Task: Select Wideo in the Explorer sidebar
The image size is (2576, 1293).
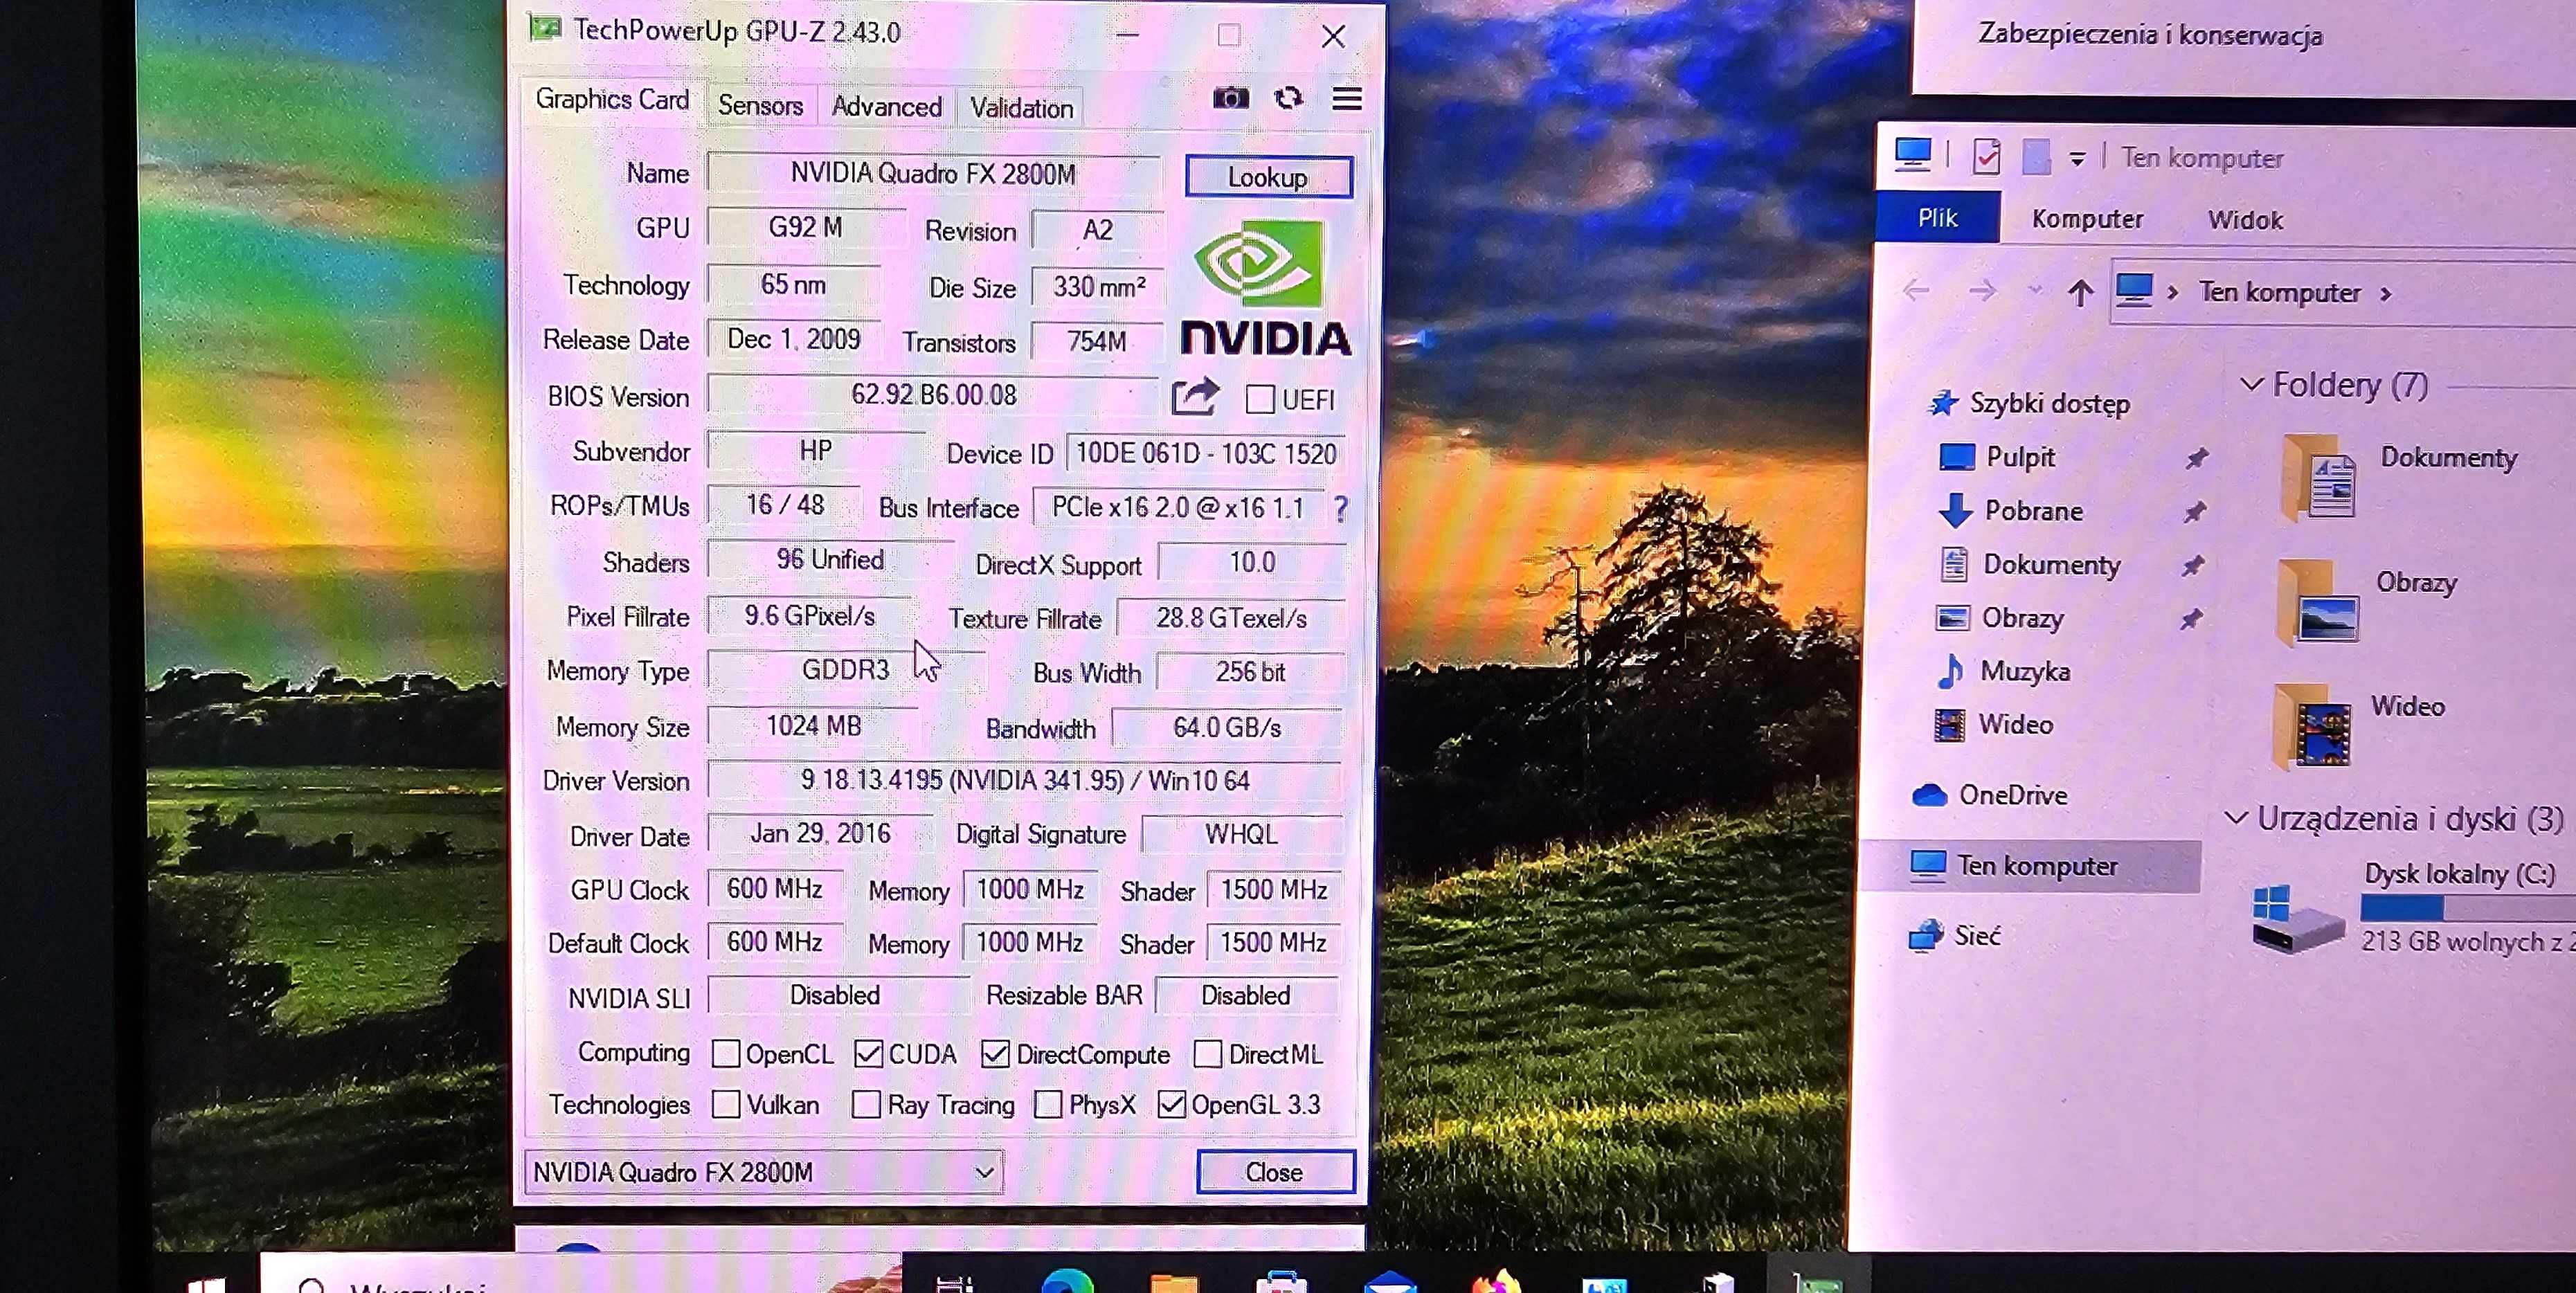Action: 2015,724
